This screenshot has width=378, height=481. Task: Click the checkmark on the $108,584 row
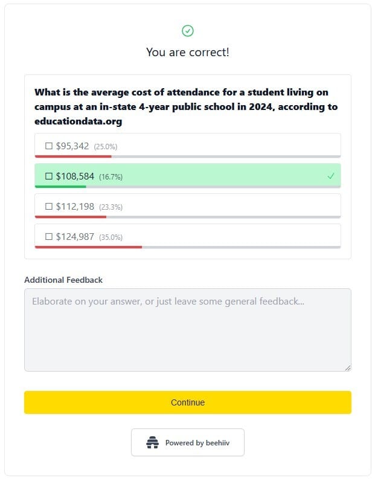[330, 176]
